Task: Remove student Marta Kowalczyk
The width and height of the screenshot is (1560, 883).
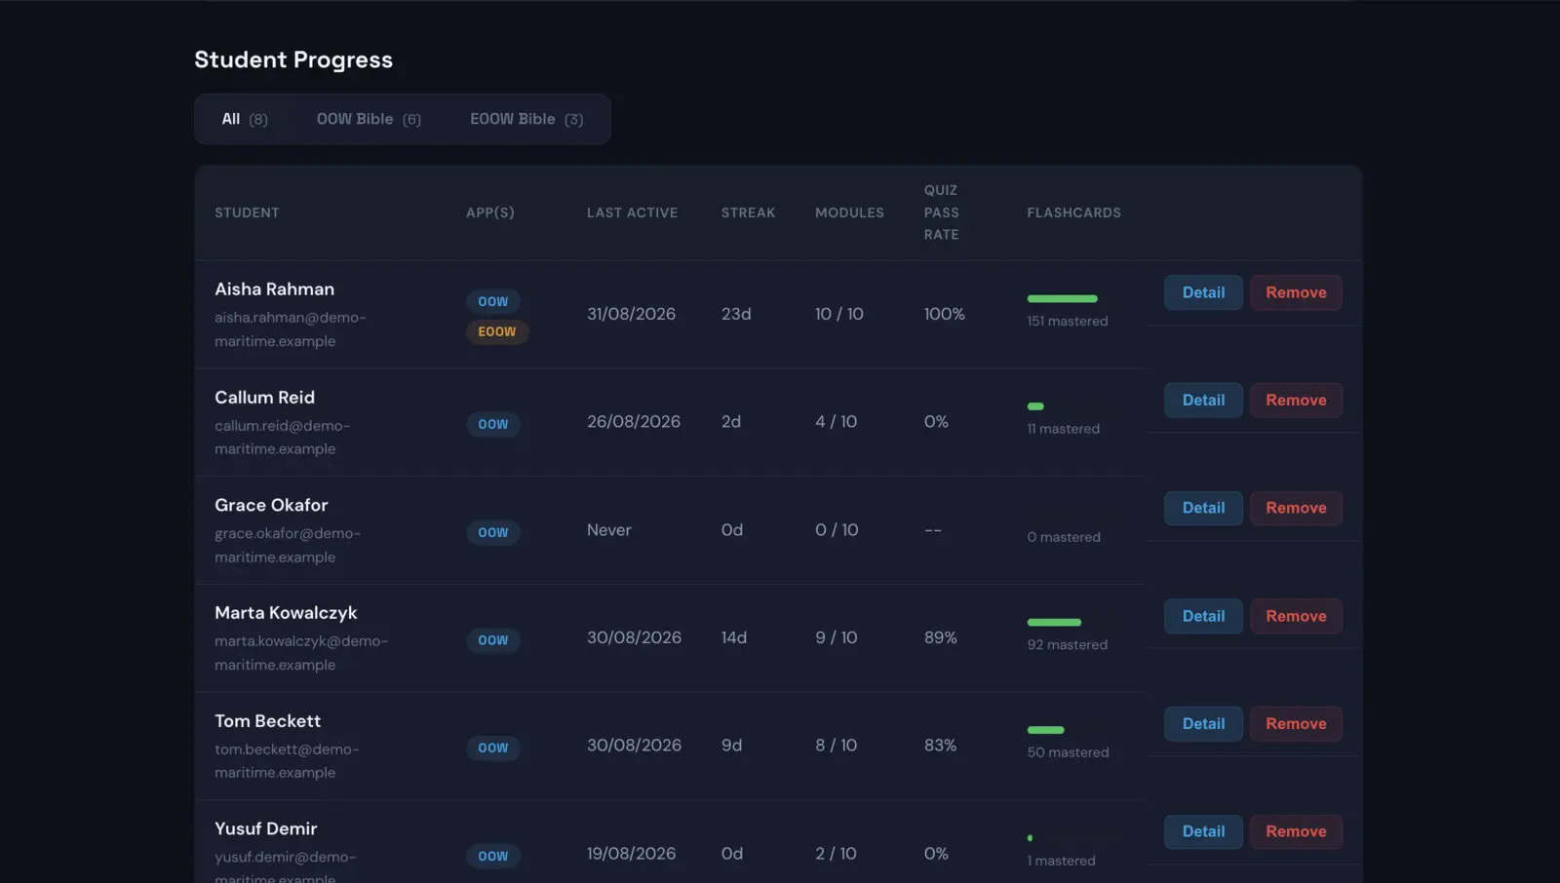Action: pos(1296,616)
